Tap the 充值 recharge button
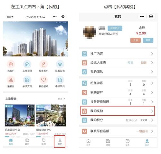Screen dimensions: 161x154 coord(136,40)
